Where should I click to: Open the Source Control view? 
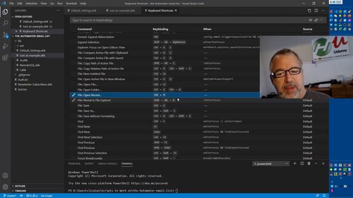tap(5, 35)
